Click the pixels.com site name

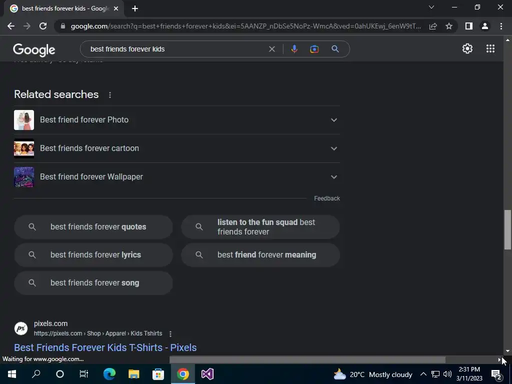[x=50, y=323]
